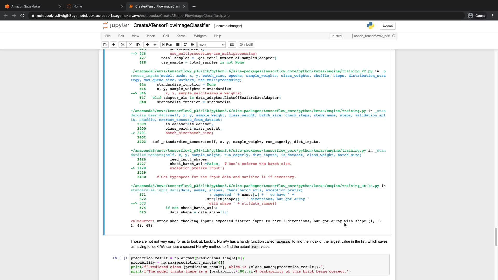Restart the kernel icon
Viewport: 498px width, 280px height.
pyautogui.click(x=185, y=45)
